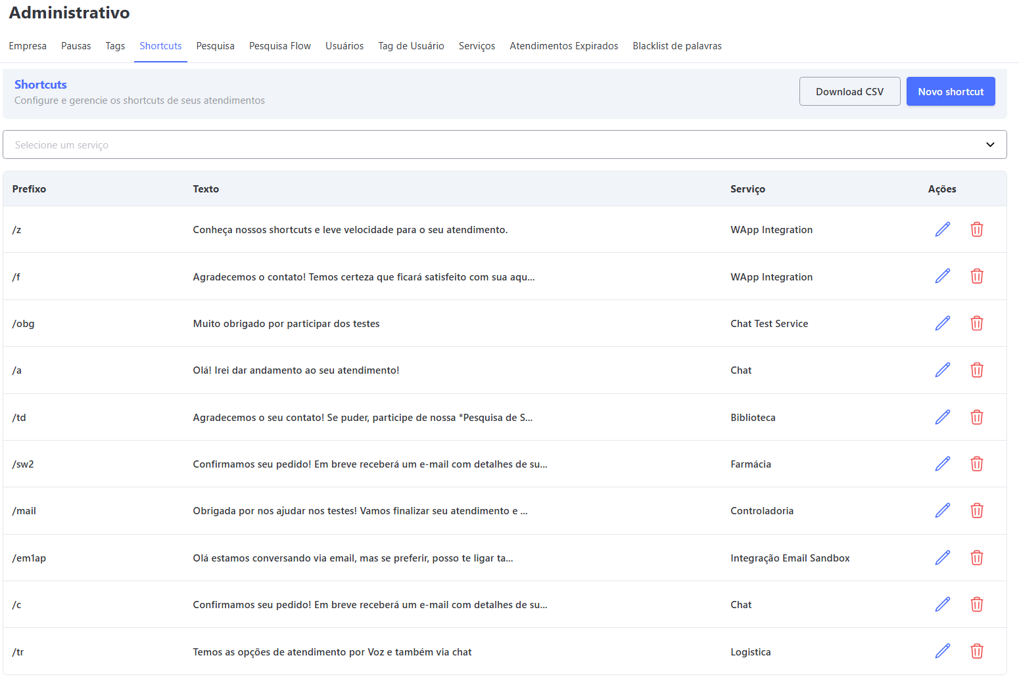Click the /em1ap prefix cell
1019x685 pixels.
[x=29, y=558]
